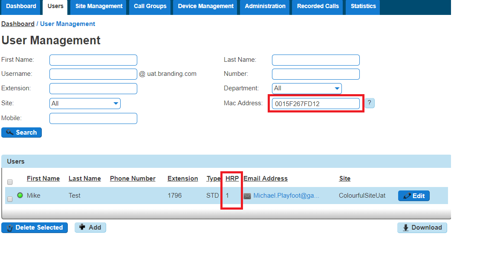Focus the First Name input field
477x262 pixels.
[x=93, y=60]
